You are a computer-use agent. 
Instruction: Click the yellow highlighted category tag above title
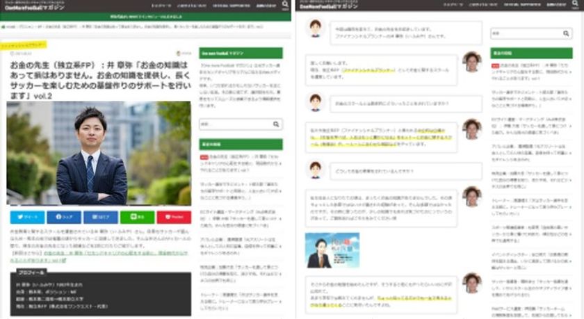click(26, 43)
